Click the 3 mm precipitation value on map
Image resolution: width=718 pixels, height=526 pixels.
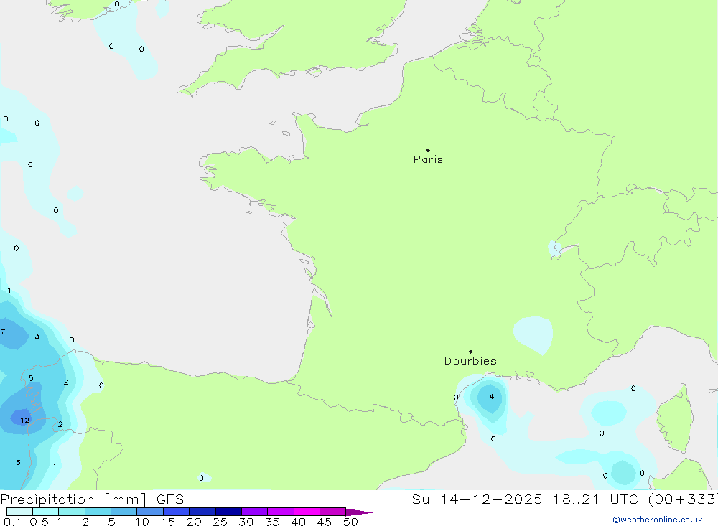[37, 336]
